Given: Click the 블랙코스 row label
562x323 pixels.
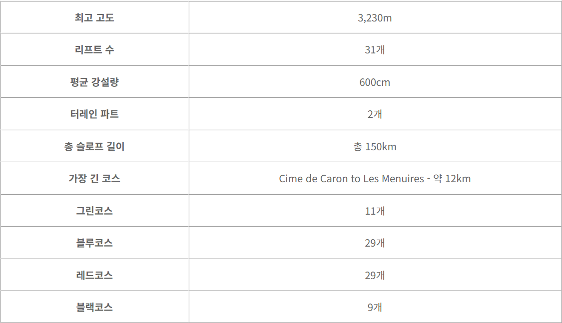Looking at the screenshot, I should pos(94,307).
